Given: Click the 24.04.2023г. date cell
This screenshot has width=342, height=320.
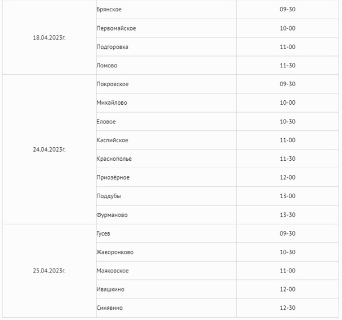Looking at the screenshot, I should click(49, 150).
